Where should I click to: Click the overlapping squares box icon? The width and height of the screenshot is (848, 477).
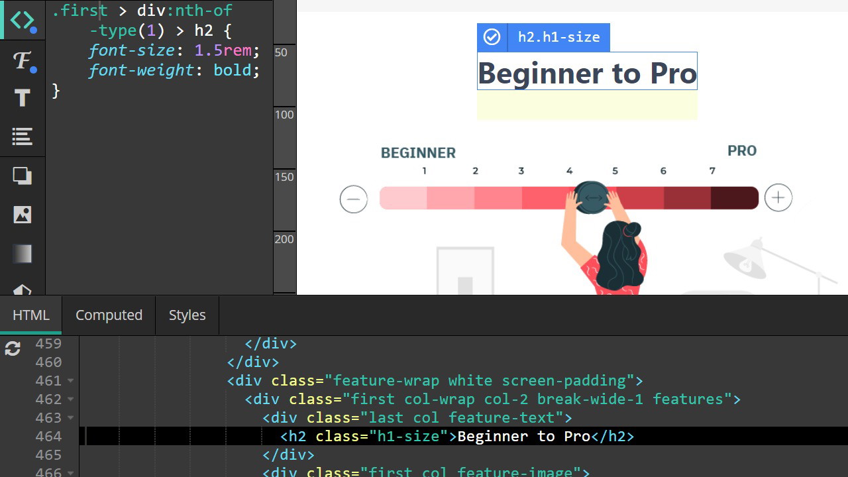point(23,176)
